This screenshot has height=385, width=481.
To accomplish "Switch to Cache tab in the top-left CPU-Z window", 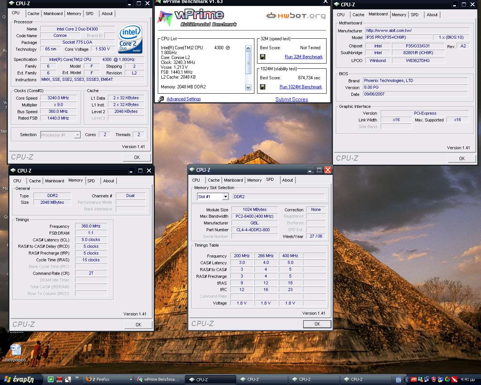I will [x=33, y=14].
